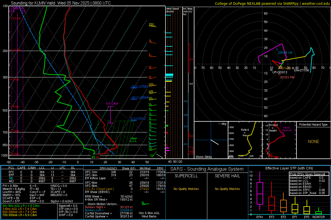Click the '15 km' height marker
331x220 pixels.
pos(17,19)
